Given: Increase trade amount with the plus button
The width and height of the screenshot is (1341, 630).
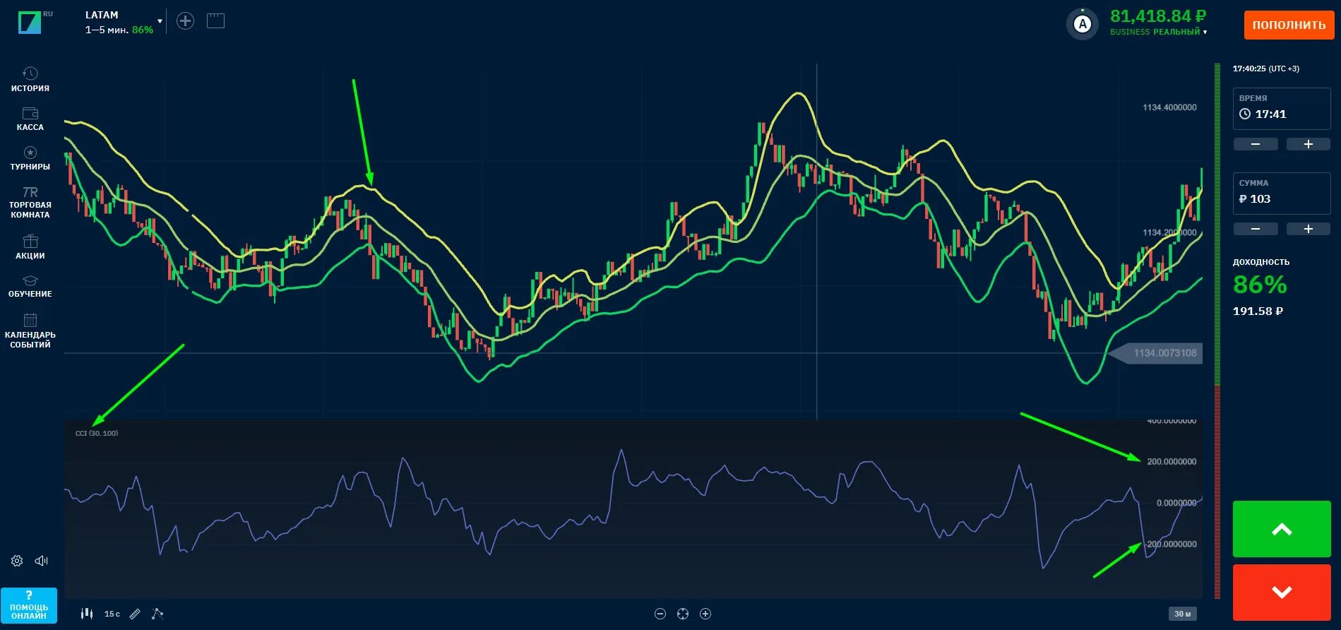Looking at the screenshot, I should click(1308, 229).
